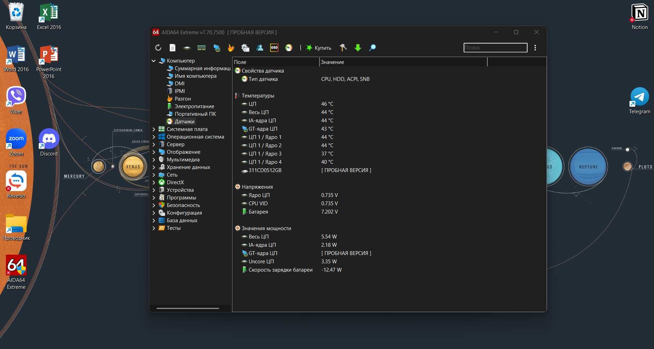Select the Датчики tree item
Screen dimensions: 654x349
(x=181, y=122)
